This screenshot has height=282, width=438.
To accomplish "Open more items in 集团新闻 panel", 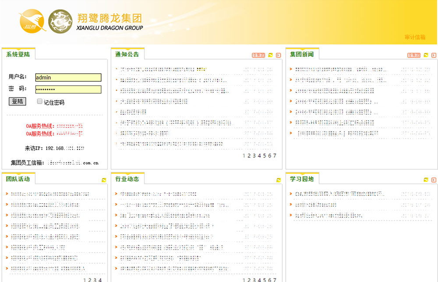I will pos(434,55).
